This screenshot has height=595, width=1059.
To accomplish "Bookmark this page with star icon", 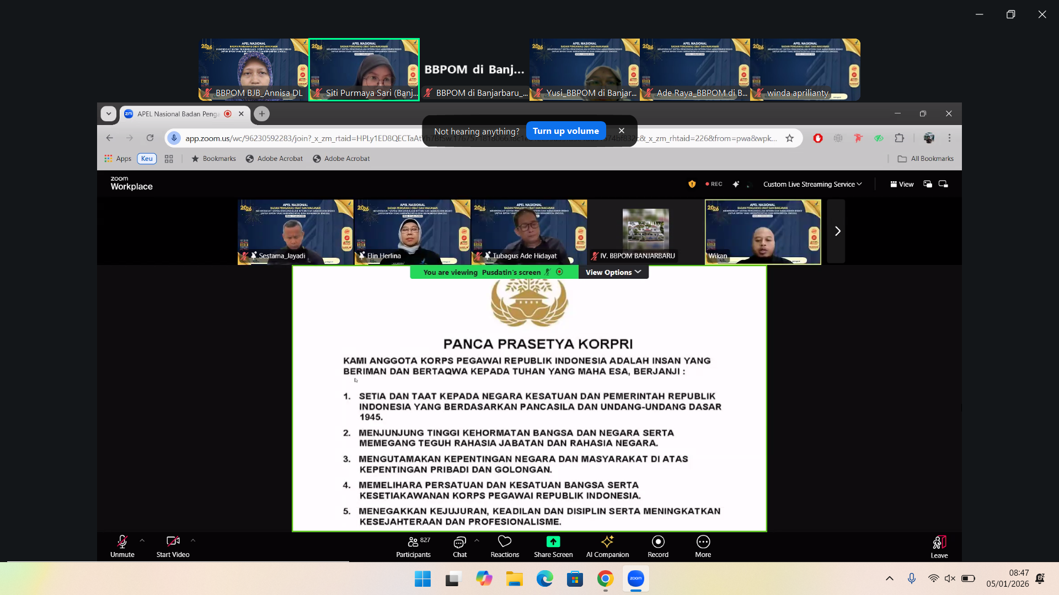I will [789, 138].
